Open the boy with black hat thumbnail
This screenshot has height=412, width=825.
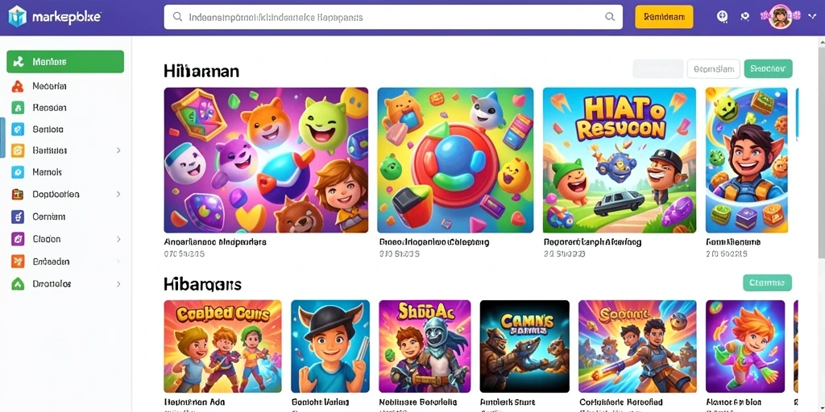click(x=330, y=346)
